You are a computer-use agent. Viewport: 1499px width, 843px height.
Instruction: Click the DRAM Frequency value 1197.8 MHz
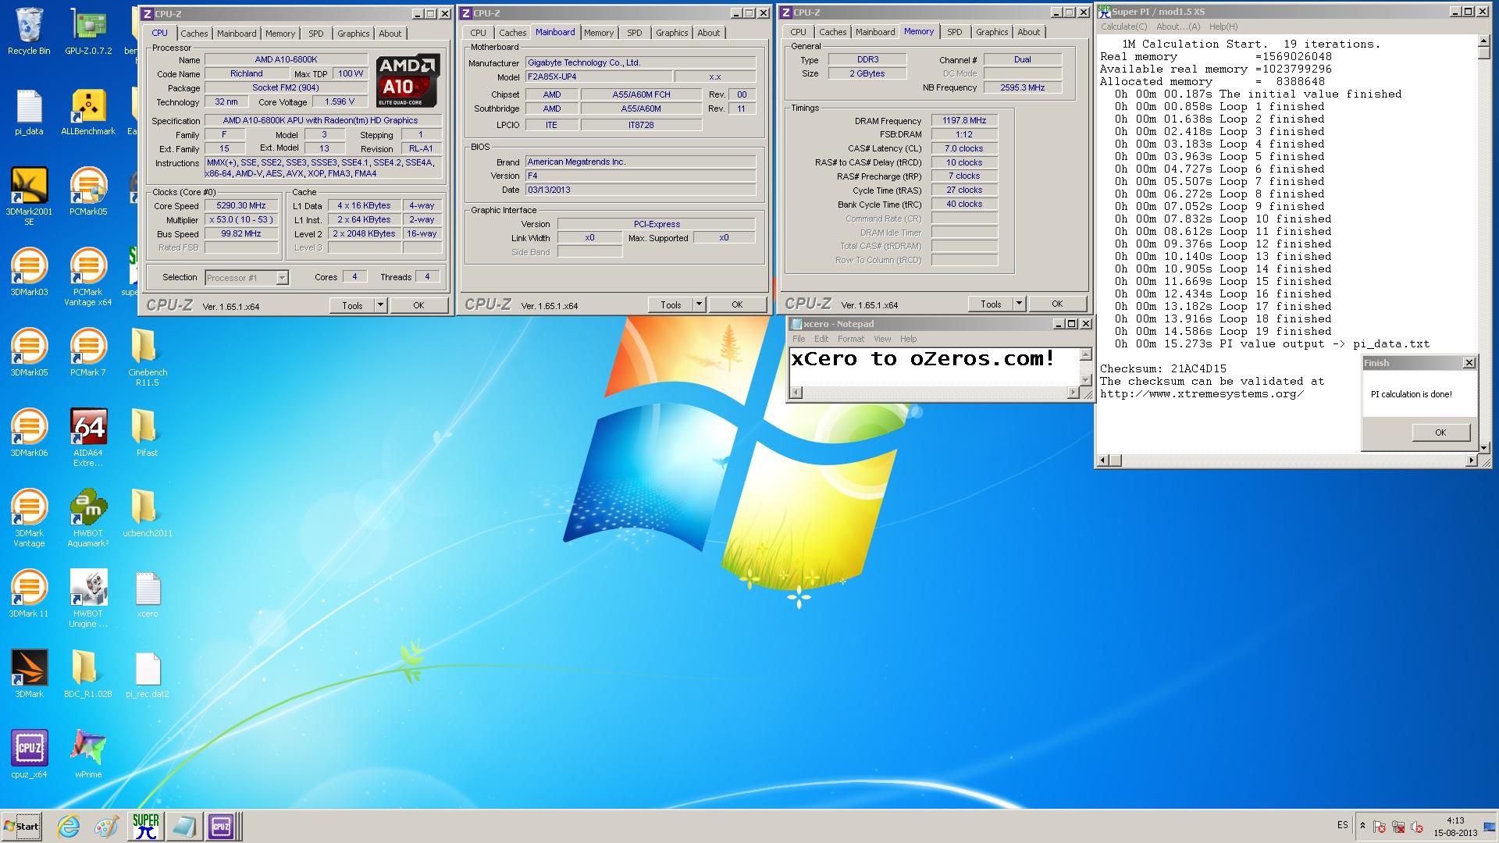point(964,121)
